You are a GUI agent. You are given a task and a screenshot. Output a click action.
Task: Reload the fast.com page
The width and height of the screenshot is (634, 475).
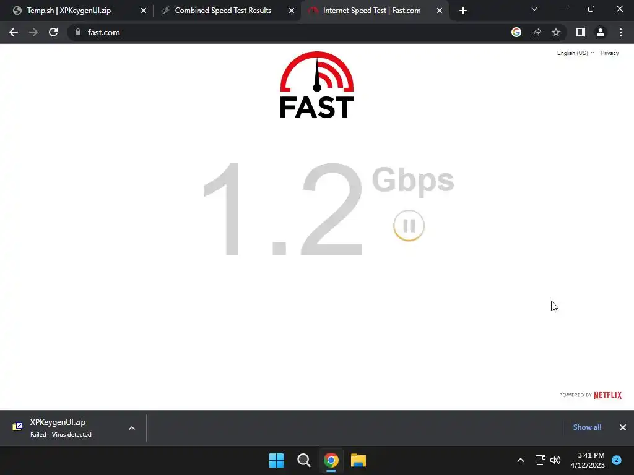pyautogui.click(x=53, y=32)
